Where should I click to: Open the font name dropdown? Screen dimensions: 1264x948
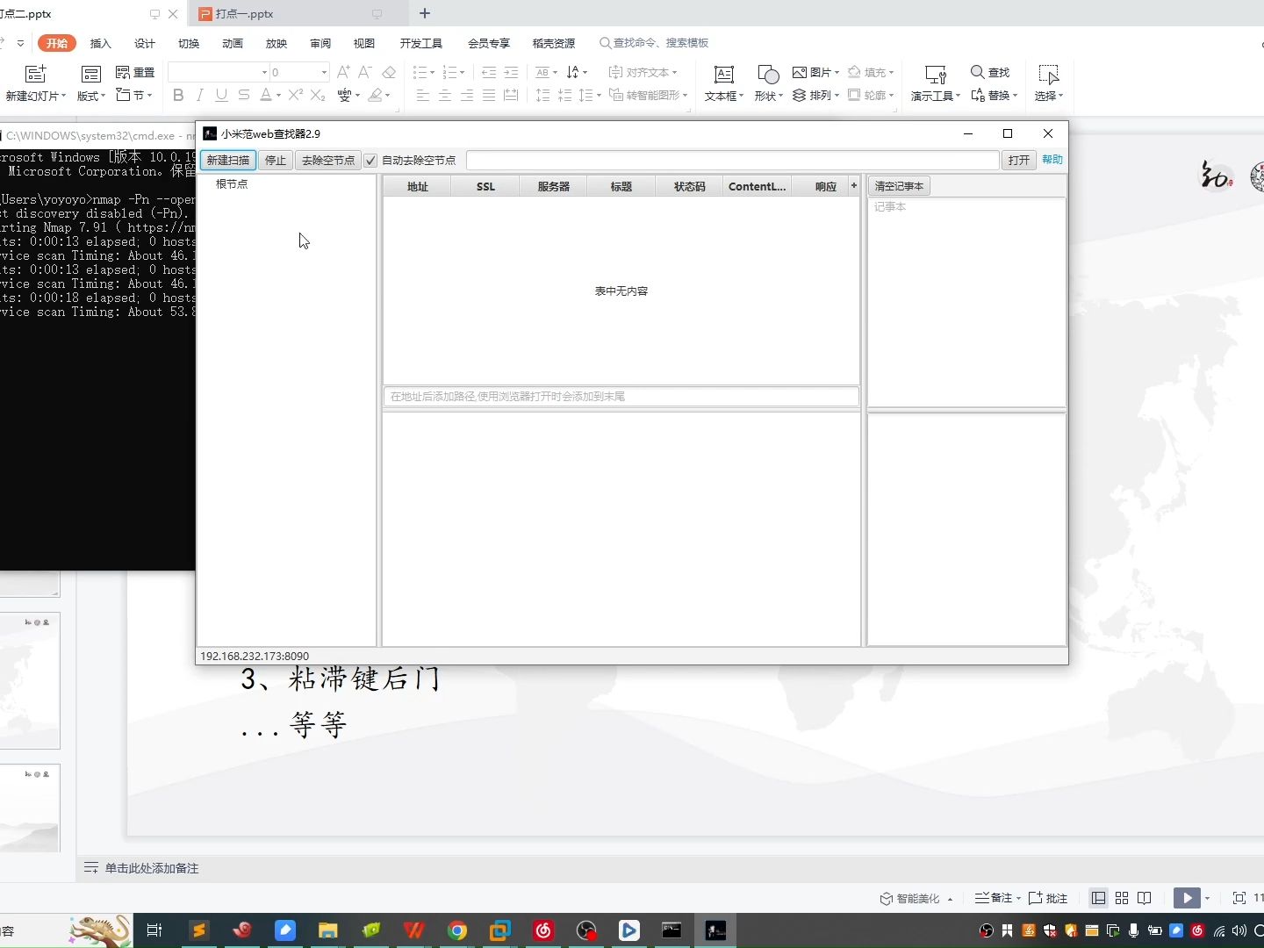coord(264,72)
